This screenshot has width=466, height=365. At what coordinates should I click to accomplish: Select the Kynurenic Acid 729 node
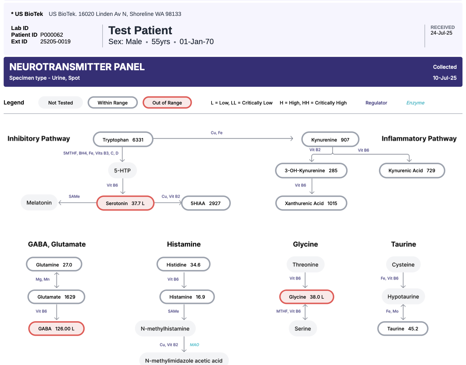[412, 170]
